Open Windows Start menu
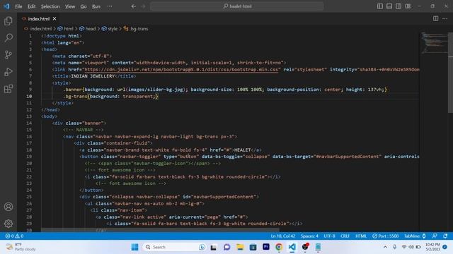Screen dimensions: 453x254 click(x=134, y=247)
